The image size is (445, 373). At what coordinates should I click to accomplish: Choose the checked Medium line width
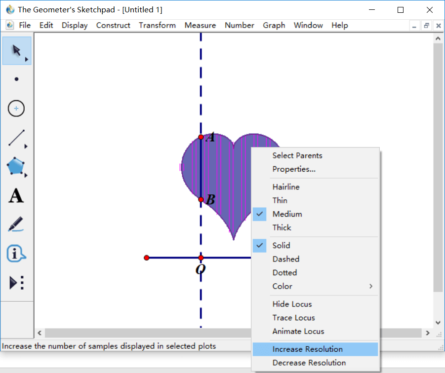[287, 214]
